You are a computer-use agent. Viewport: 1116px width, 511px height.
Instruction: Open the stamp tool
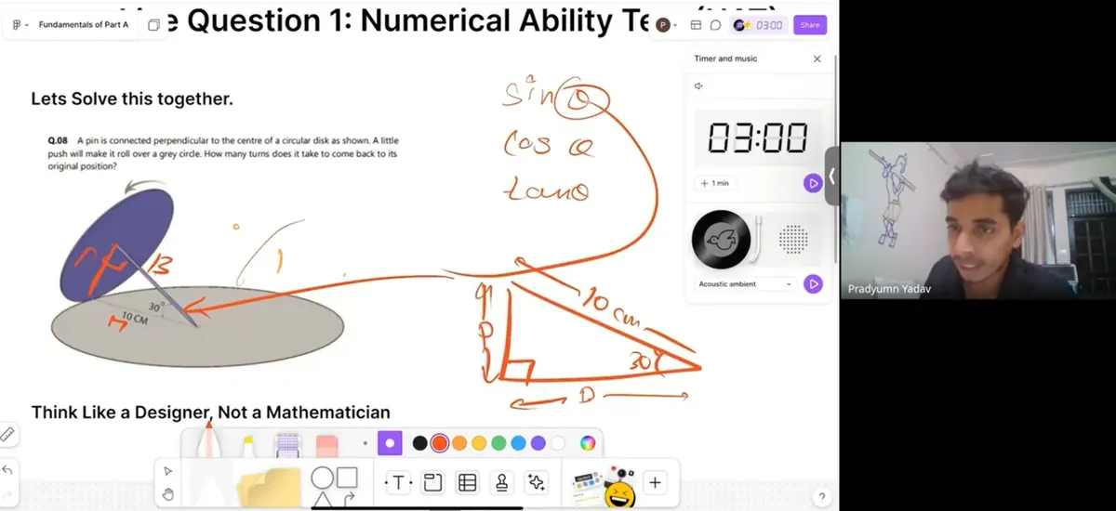tap(501, 482)
